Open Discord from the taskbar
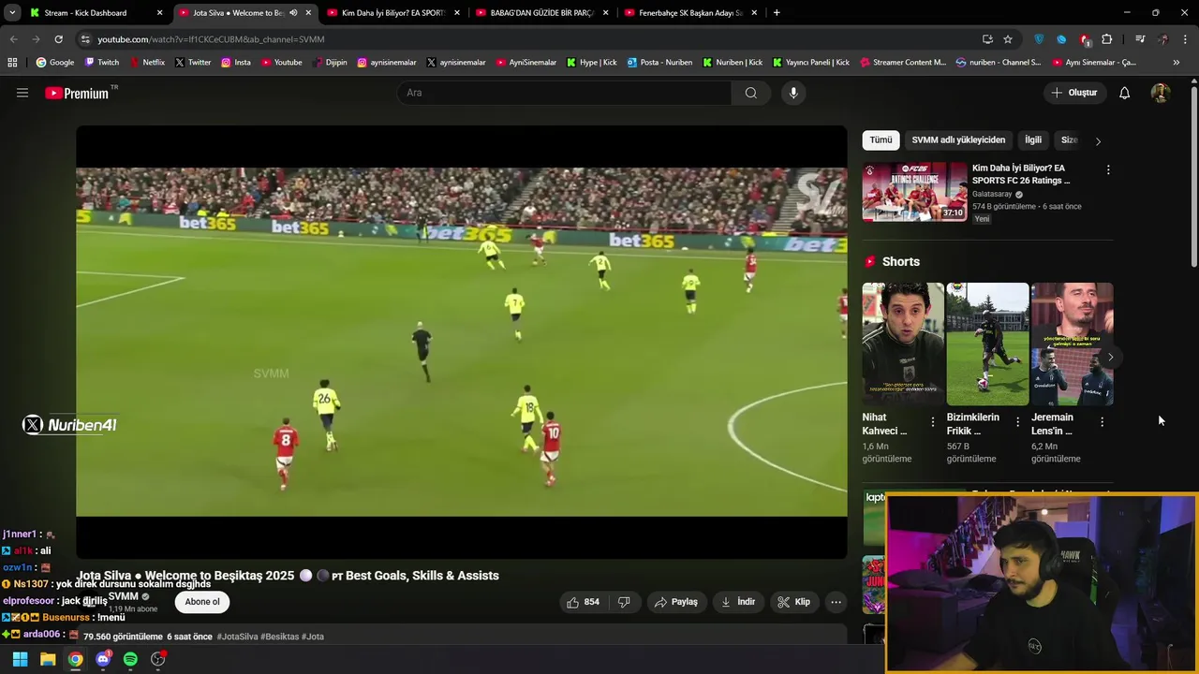 (103, 659)
